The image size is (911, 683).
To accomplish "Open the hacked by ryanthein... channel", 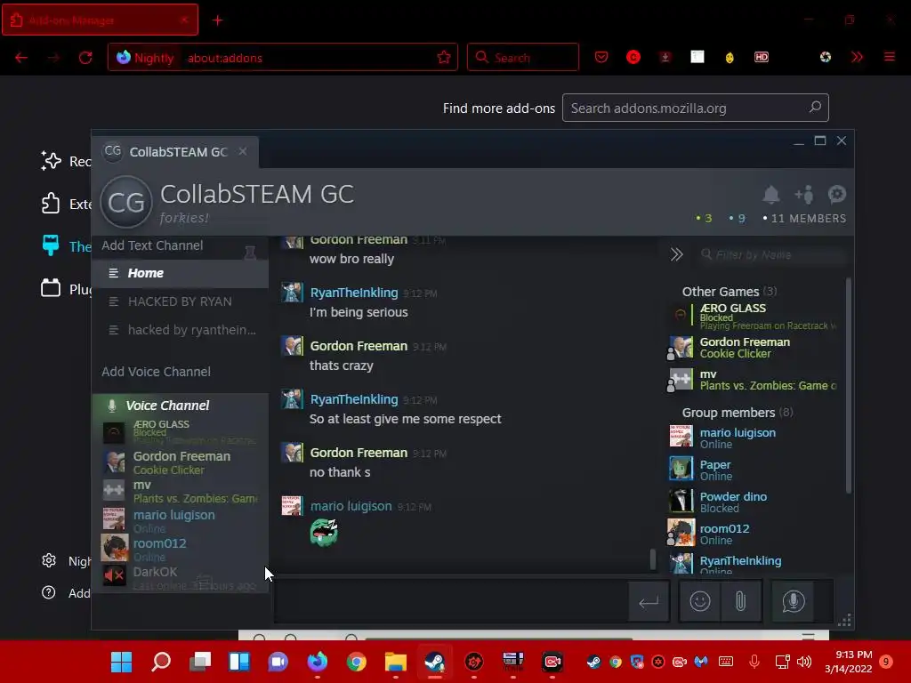I will coord(180,330).
